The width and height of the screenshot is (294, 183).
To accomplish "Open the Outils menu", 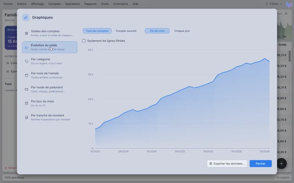I will 105,4.
